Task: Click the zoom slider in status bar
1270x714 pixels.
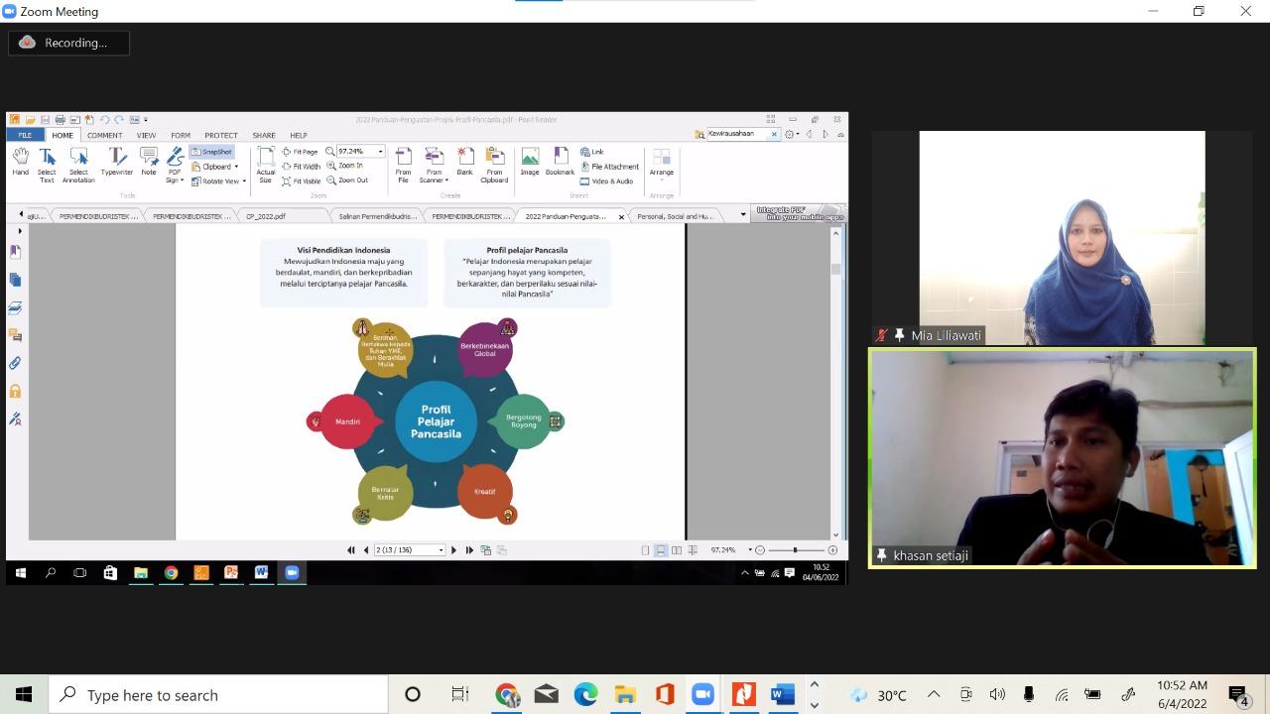Action: coord(795,549)
